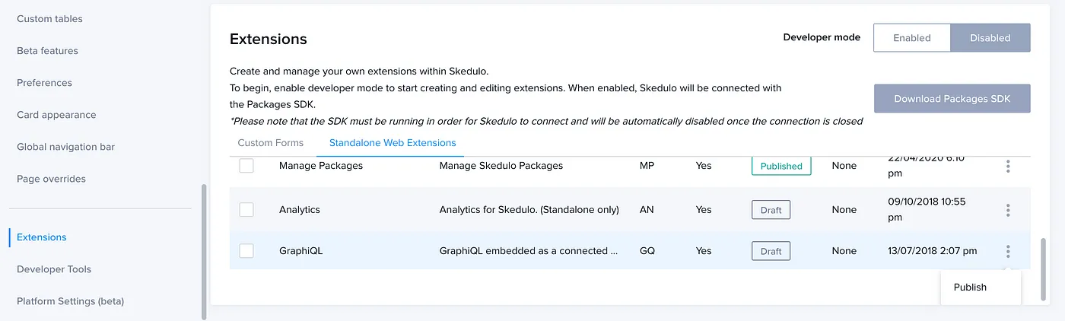Click the Draft badge on GraphiQL row

click(x=771, y=251)
